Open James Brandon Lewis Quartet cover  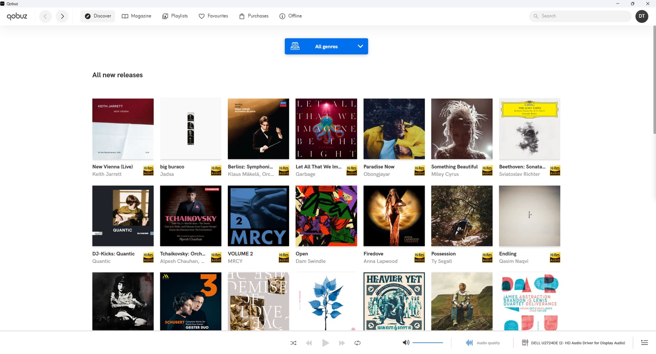click(530, 301)
